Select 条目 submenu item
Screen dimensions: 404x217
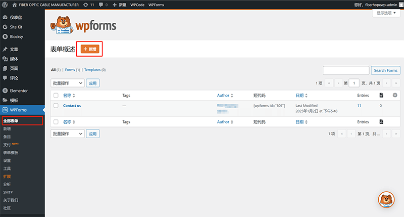coord(7,137)
